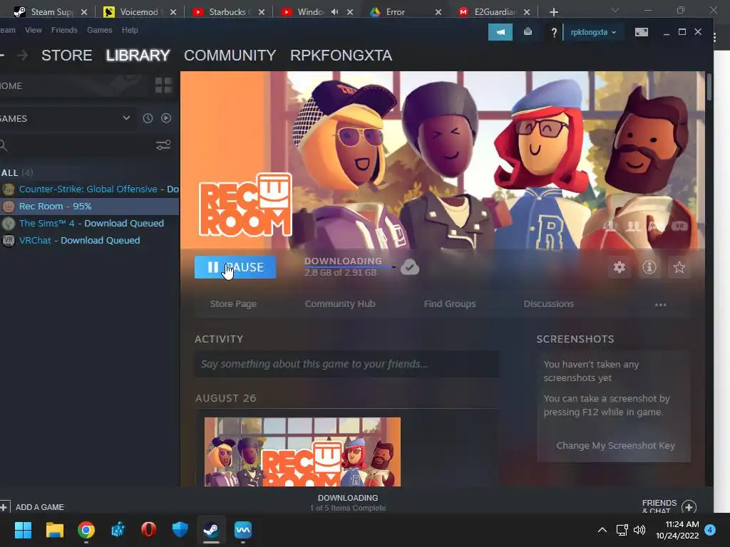The height and width of the screenshot is (547, 730).
Task: Click the library search magnifier icon
Action: point(3,145)
